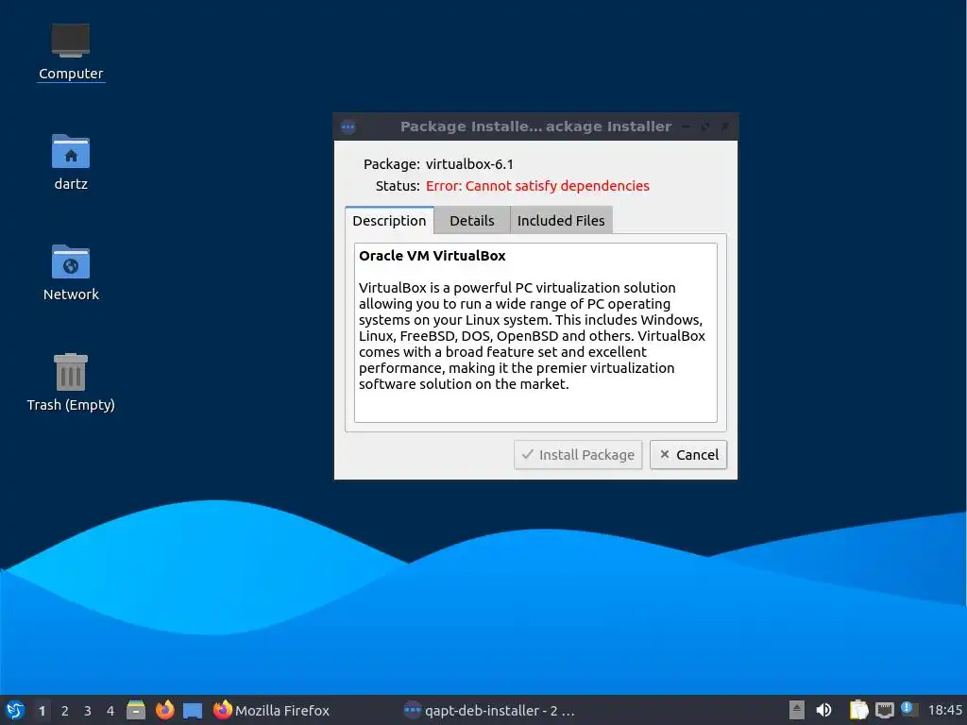Click the Package Installer title bar
This screenshot has width=967, height=725.
[535, 126]
